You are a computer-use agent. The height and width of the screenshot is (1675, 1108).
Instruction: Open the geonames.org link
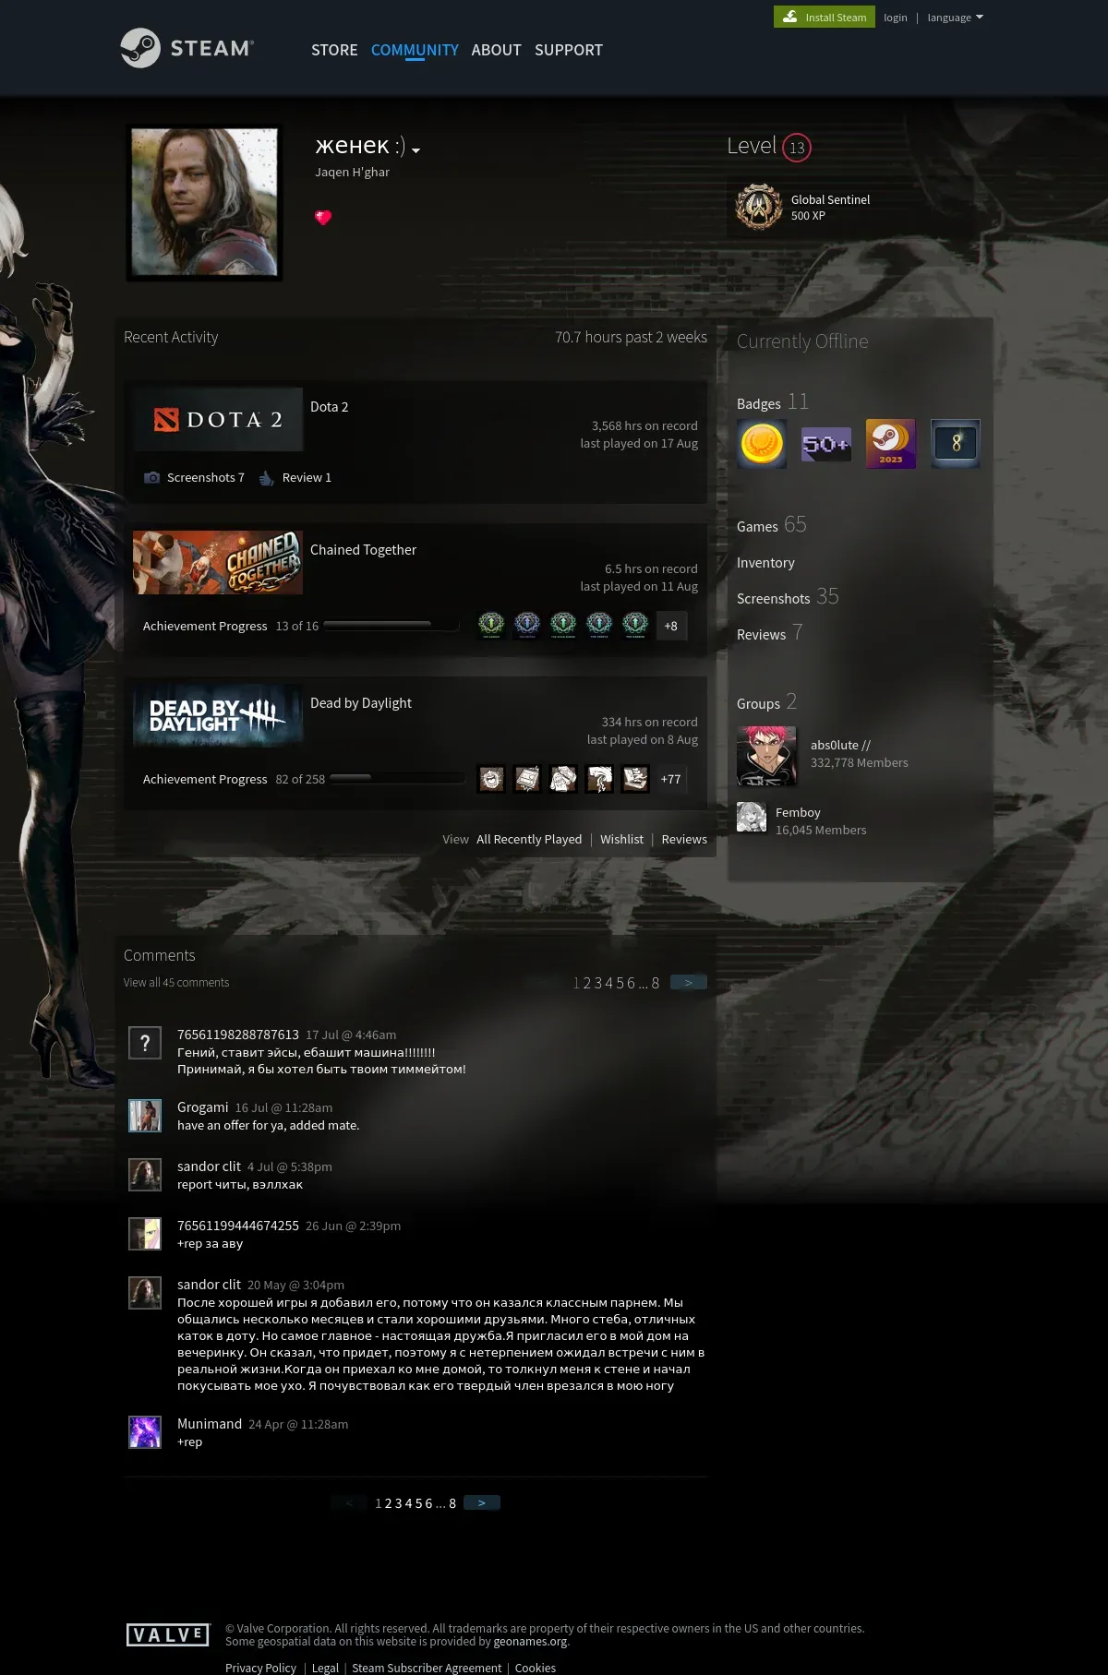pyautogui.click(x=530, y=1641)
